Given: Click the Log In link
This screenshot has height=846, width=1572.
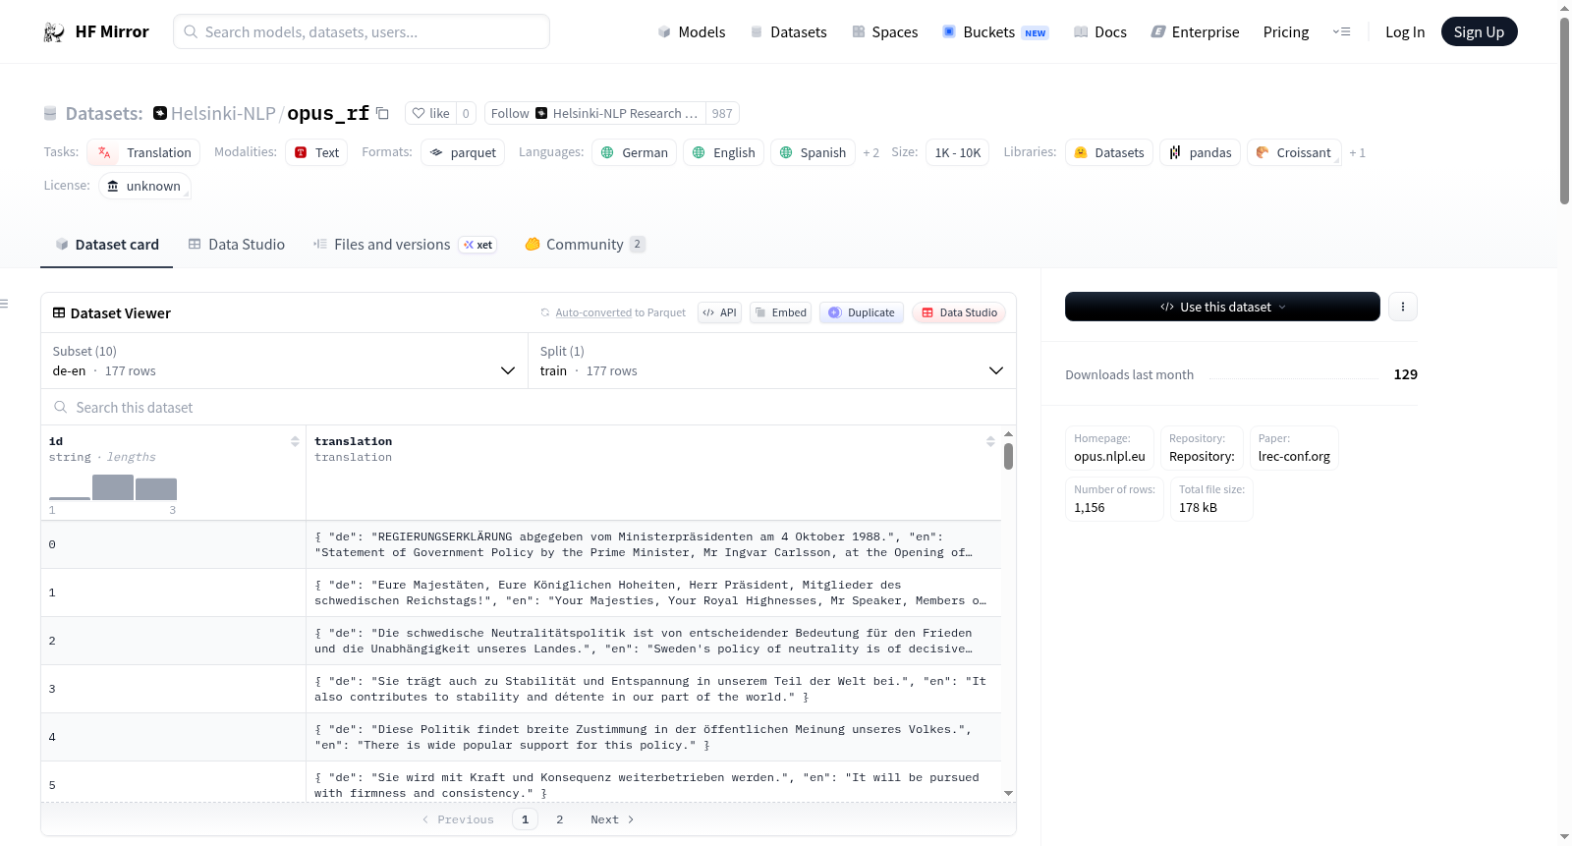Looking at the screenshot, I should 1405,32.
